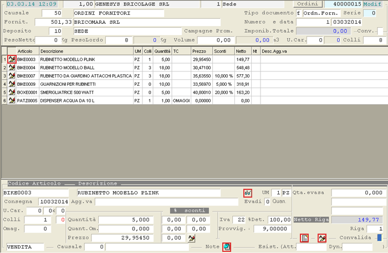Click the pencil icon beside the discount fields
This screenshot has height=253, width=388.
(192, 238)
